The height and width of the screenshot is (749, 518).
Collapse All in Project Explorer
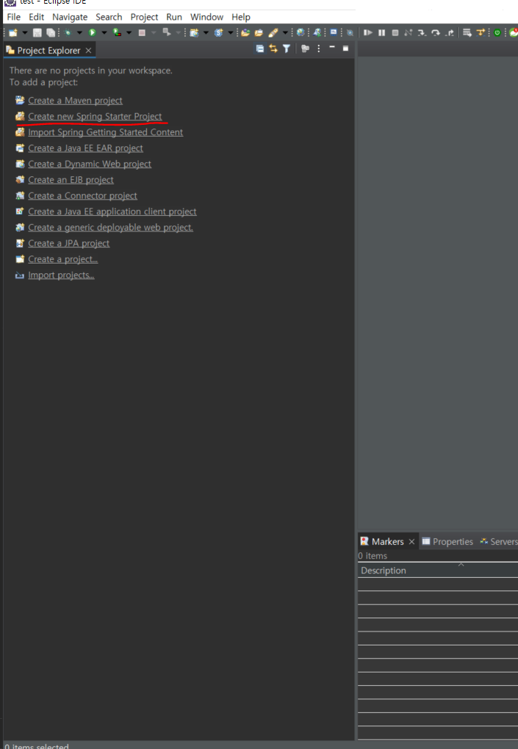tap(259, 48)
